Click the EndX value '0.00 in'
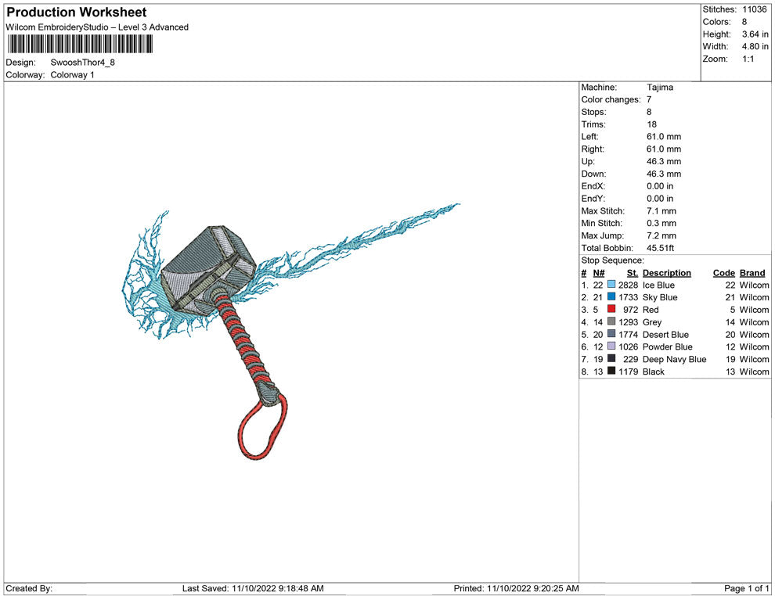 660,186
